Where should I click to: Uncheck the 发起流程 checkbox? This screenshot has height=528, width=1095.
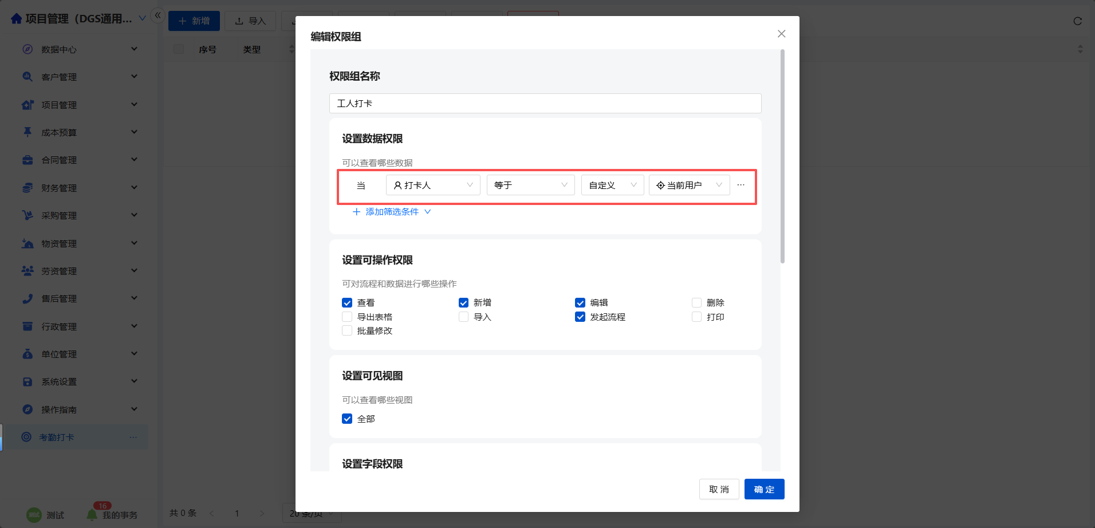(x=580, y=317)
